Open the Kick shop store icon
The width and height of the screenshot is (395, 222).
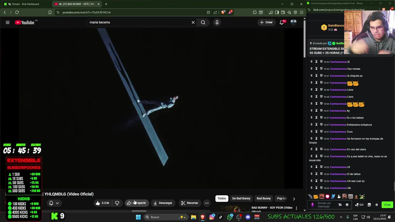pos(369,205)
